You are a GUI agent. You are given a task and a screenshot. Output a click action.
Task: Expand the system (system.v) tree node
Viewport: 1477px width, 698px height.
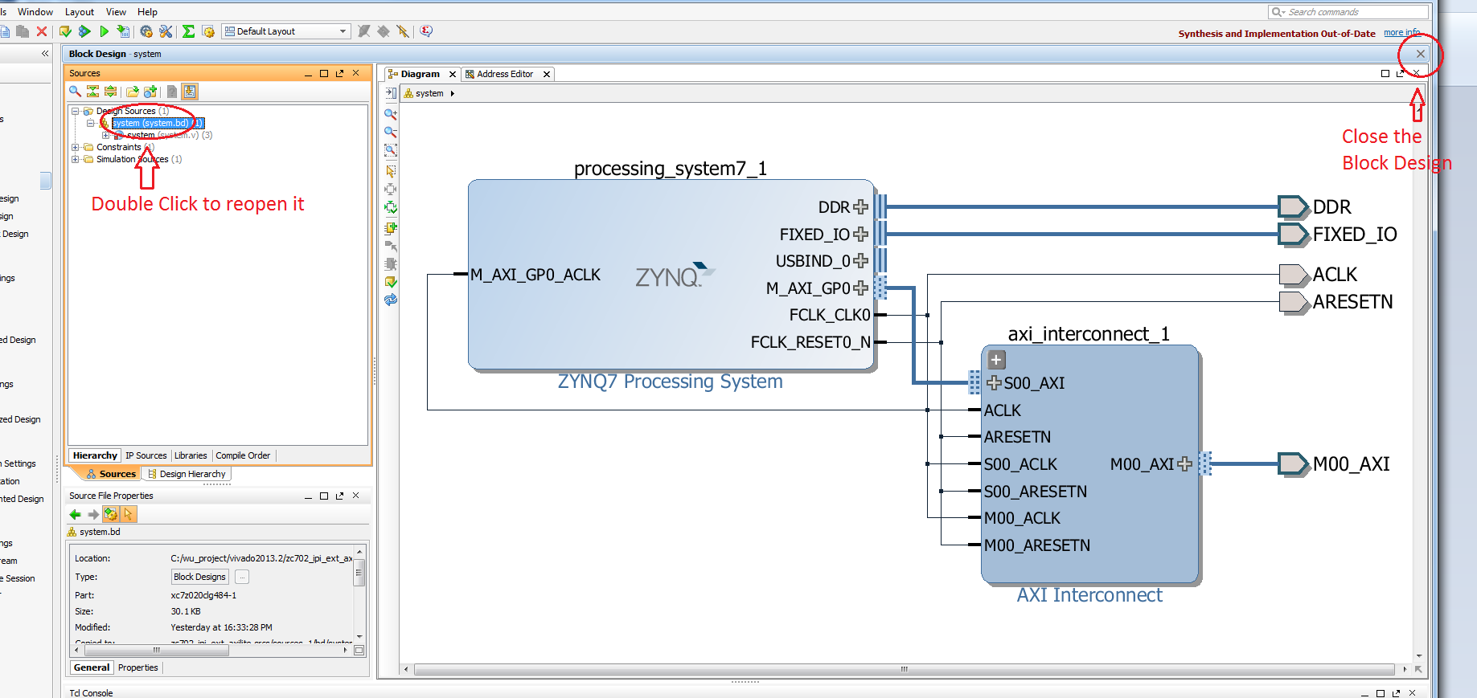[105, 135]
